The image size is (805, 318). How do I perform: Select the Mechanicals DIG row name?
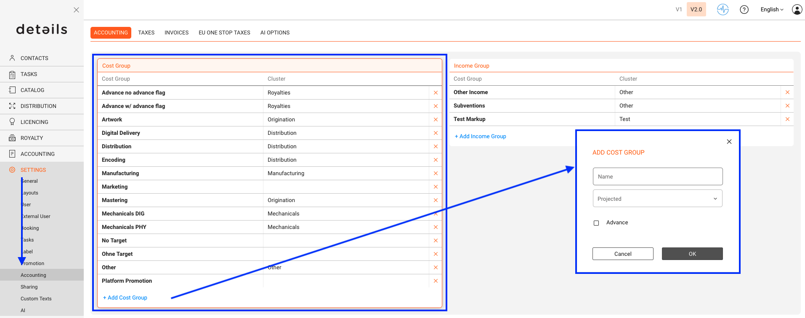[x=123, y=214]
